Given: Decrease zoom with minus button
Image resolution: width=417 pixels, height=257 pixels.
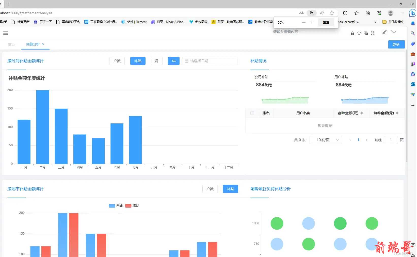Looking at the screenshot, I should coord(304,22).
